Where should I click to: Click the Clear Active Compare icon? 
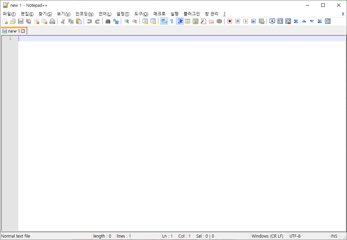(x=288, y=21)
